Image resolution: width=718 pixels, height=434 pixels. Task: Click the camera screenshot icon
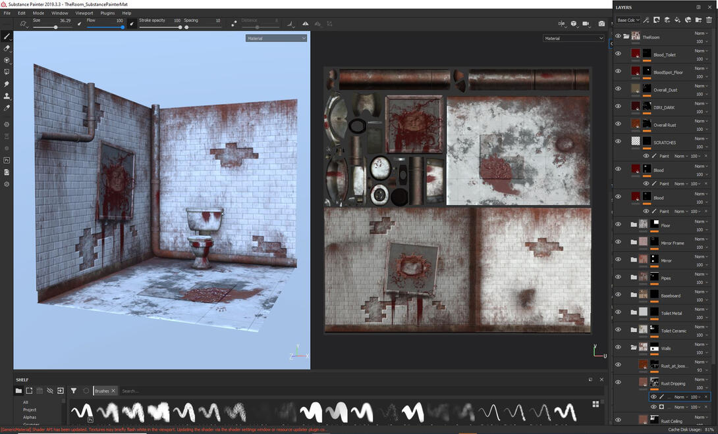click(x=601, y=24)
